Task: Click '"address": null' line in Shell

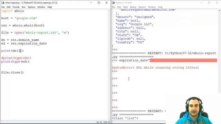Action: [131, 28]
